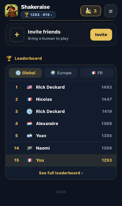Image resolution: width=122 pixels, height=206 pixels.
Task: Open See full leaderboard link
Action: pyautogui.click(x=61, y=173)
